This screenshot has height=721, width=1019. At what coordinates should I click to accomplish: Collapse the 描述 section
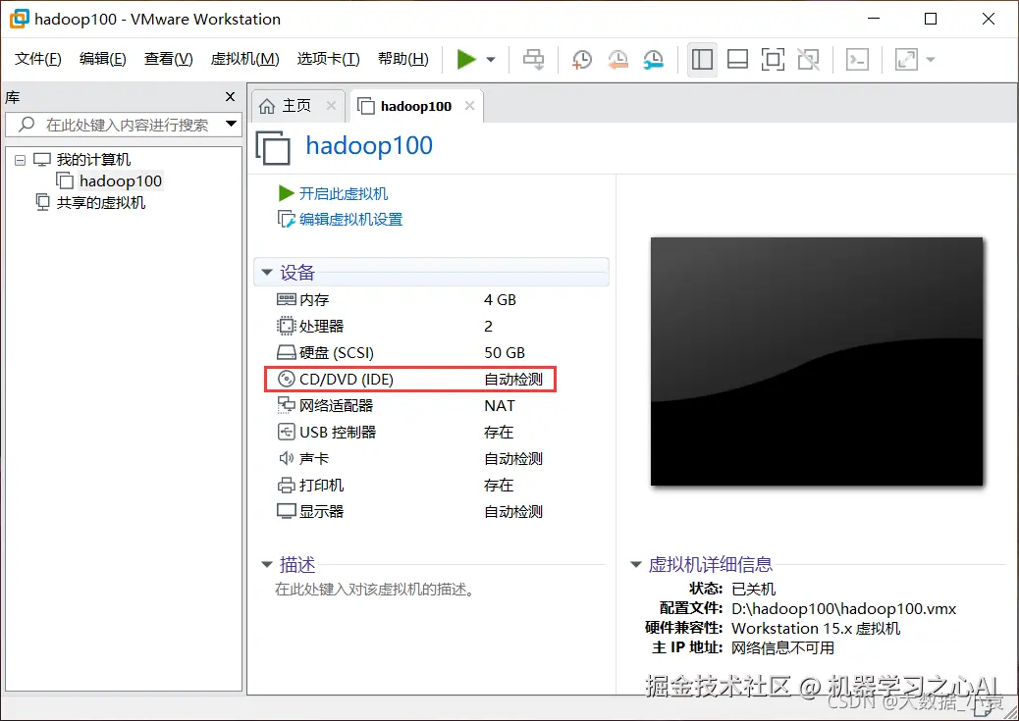pyautogui.click(x=266, y=564)
